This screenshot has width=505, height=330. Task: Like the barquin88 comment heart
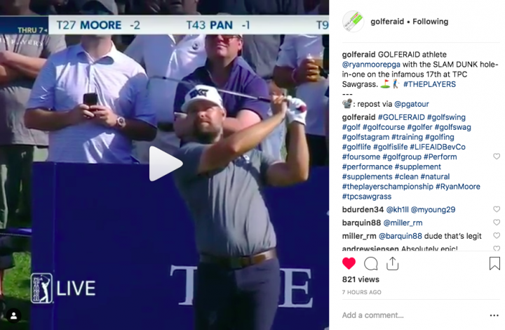pyautogui.click(x=497, y=223)
